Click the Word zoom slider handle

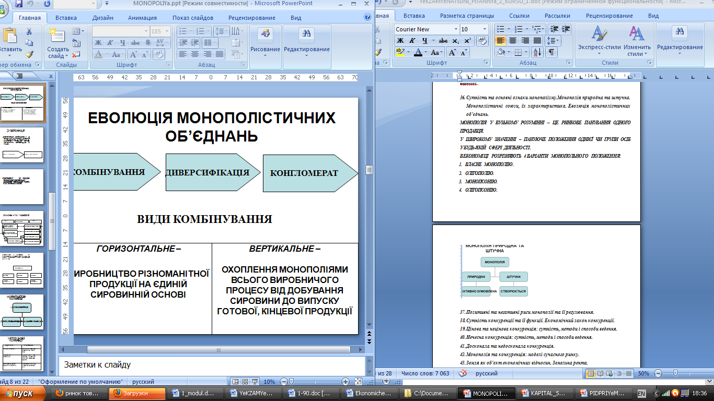pos(675,373)
